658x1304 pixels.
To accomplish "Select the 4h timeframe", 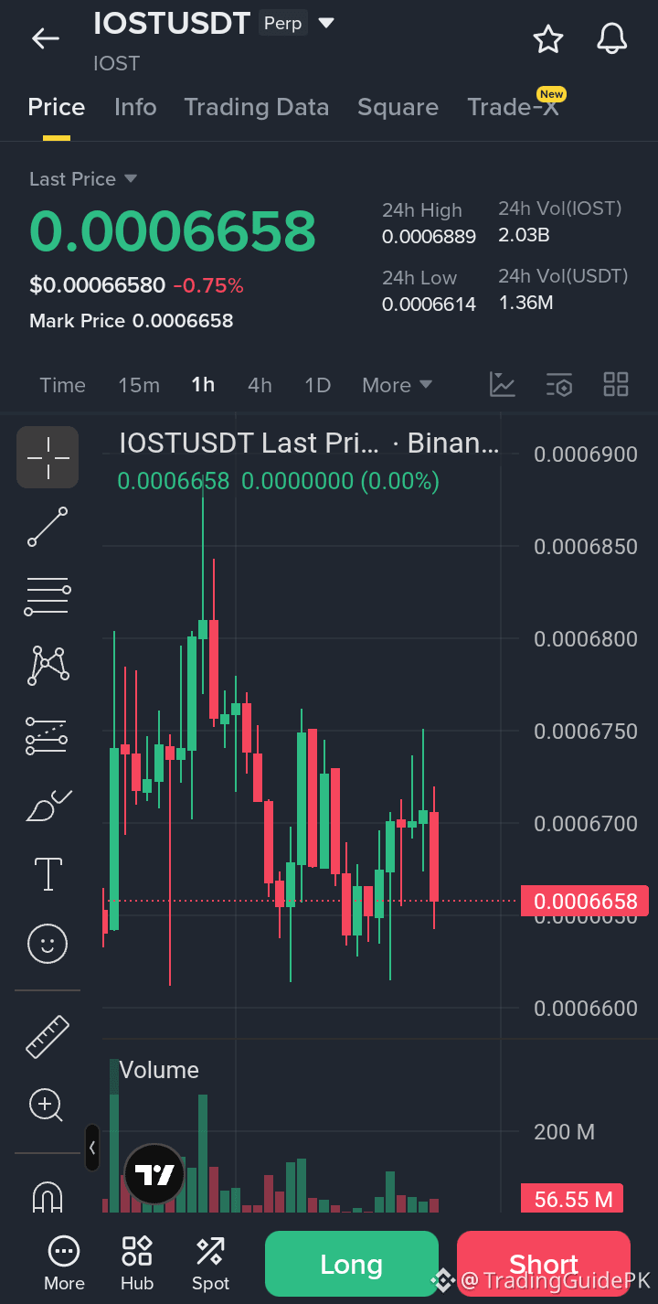I will pyautogui.click(x=260, y=385).
